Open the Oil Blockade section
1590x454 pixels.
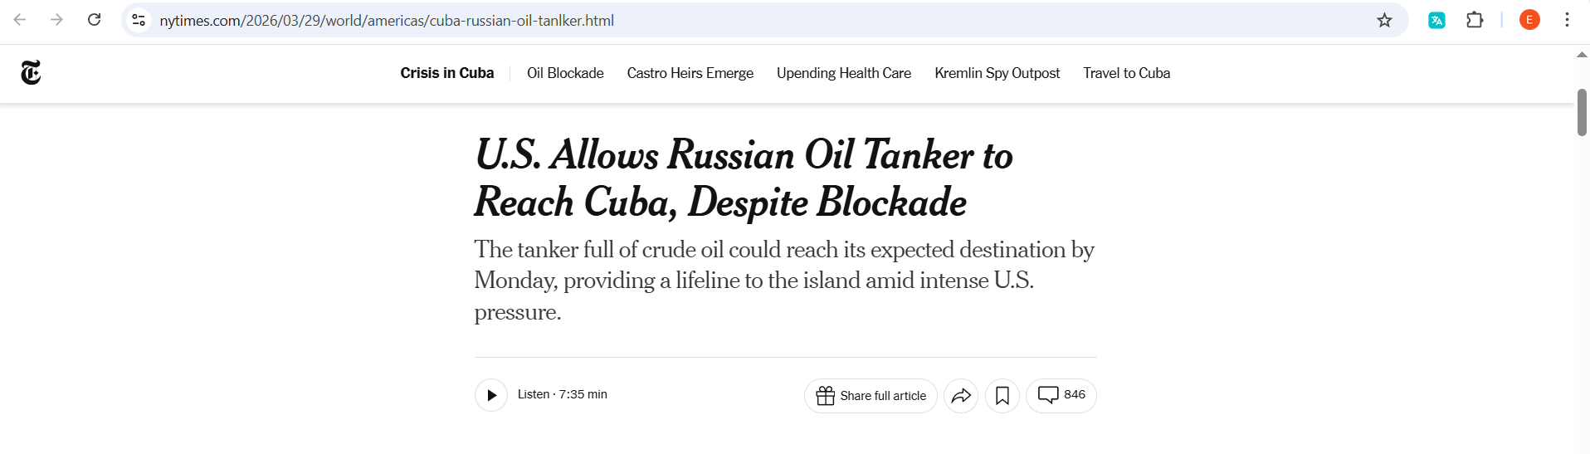coord(565,73)
